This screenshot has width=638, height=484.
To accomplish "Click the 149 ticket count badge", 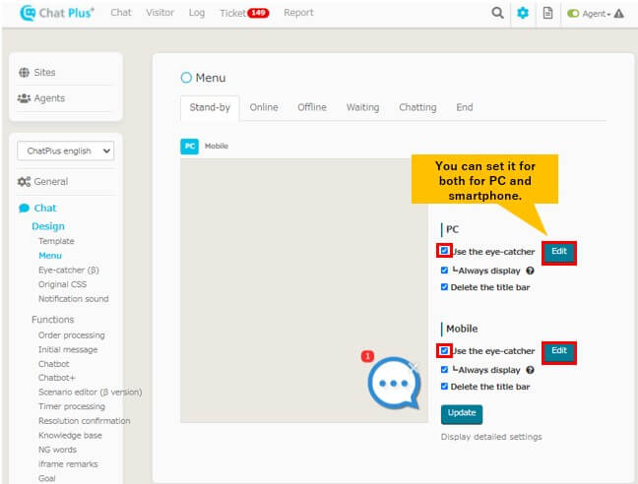I will click(258, 13).
